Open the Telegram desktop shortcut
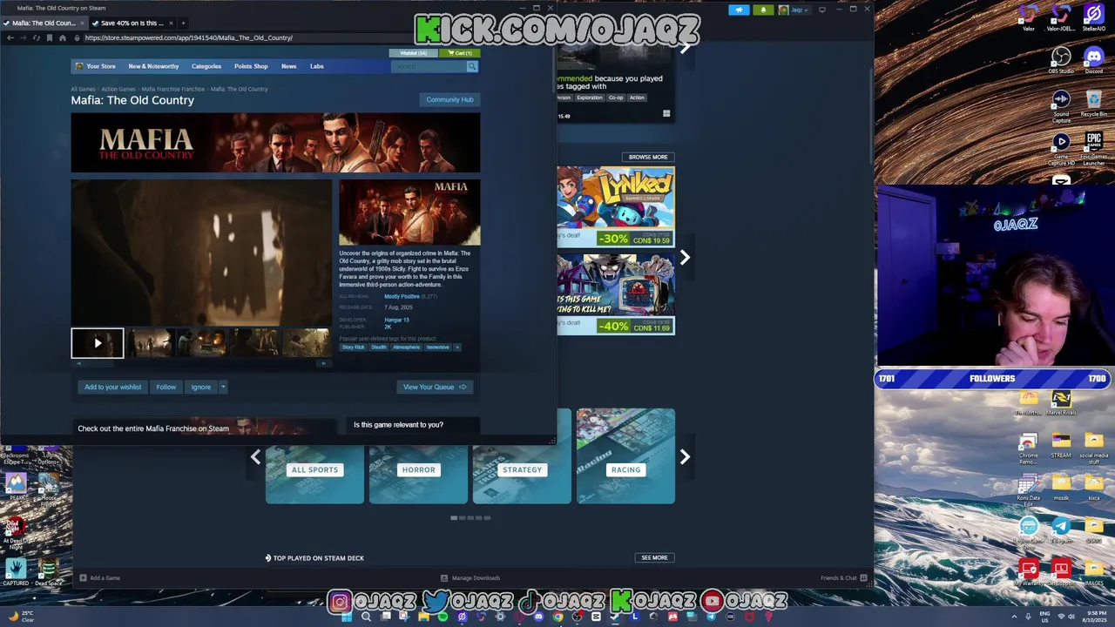The image size is (1115, 627). click(x=1060, y=530)
